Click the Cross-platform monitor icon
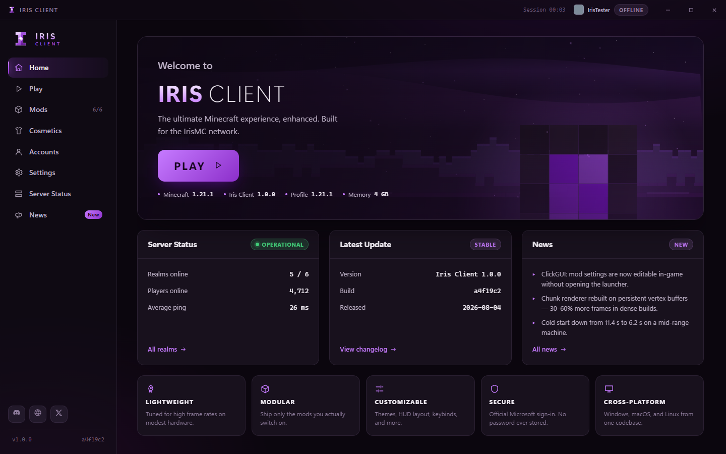726x454 pixels. 609,389
